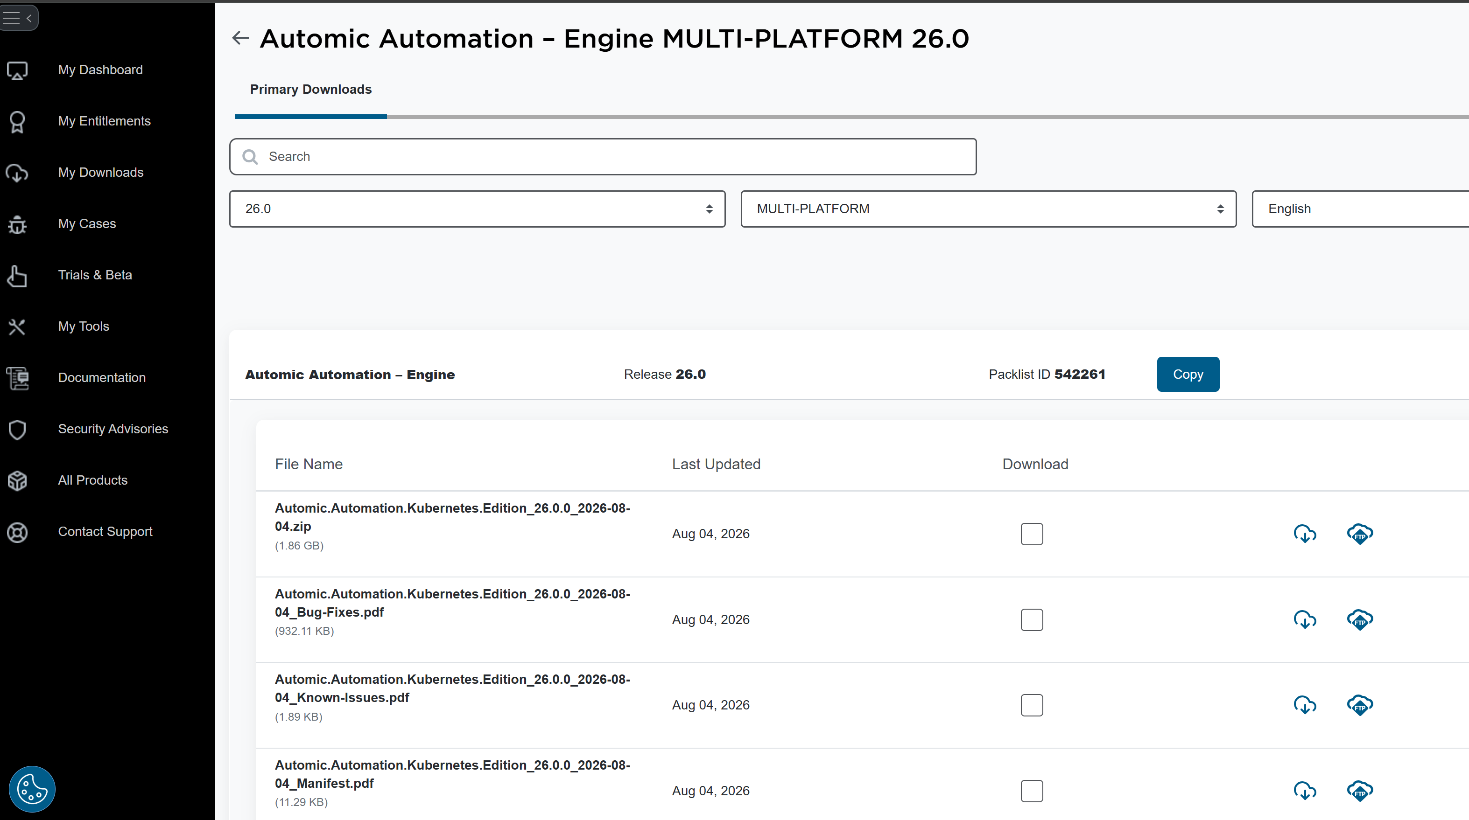Image resolution: width=1469 pixels, height=820 pixels.
Task: Click the magnifier icon in the search box
Action: coord(250,157)
